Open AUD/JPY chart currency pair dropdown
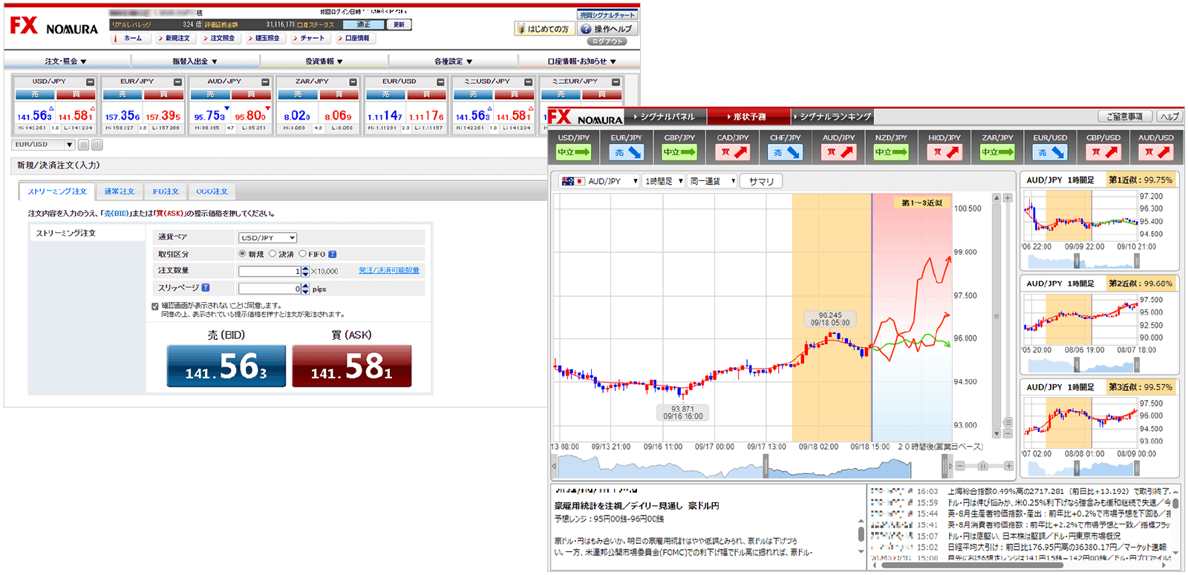1188x575 pixels. point(600,181)
